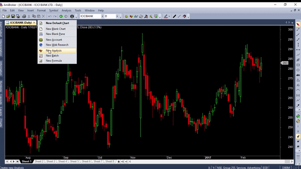The height and width of the screenshot is (169, 301).
Task: Click New Web Research menu entry
Action: pyautogui.click(x=57, y=45)
